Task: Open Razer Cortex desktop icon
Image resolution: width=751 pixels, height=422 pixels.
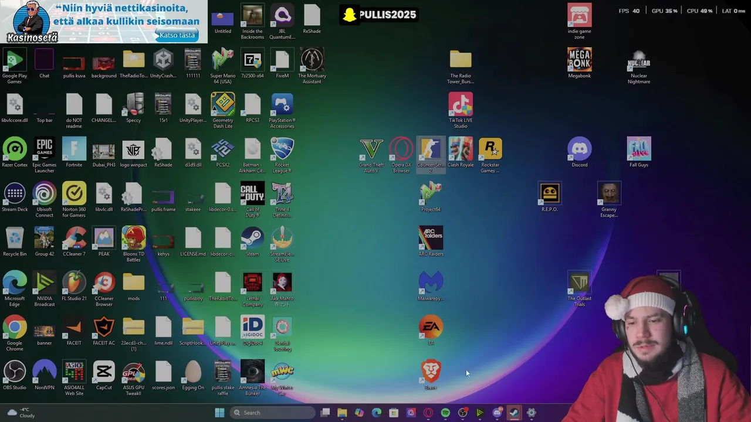Action: [x=15, y=154]
